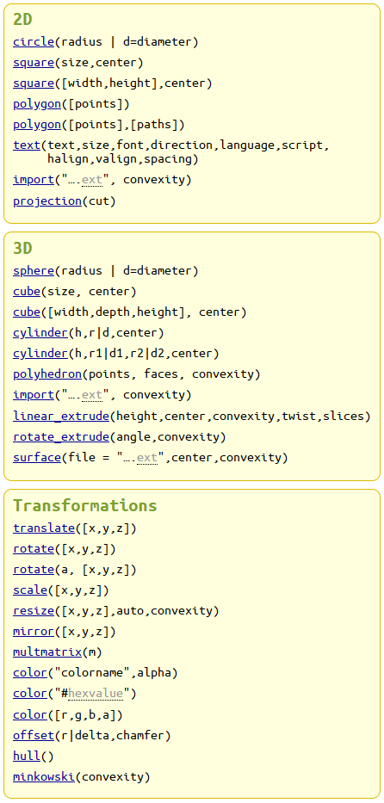Open the cylinder link before (h,r|d,center)
The width and height of the screenshot is (384, 803).
pos(40,333)
